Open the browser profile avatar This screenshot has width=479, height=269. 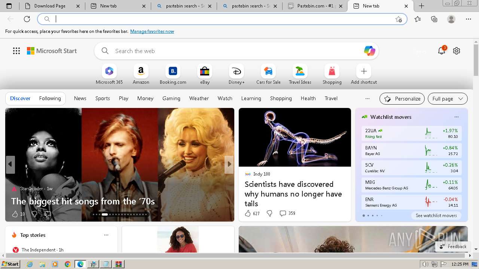click(x=451, y=19)
